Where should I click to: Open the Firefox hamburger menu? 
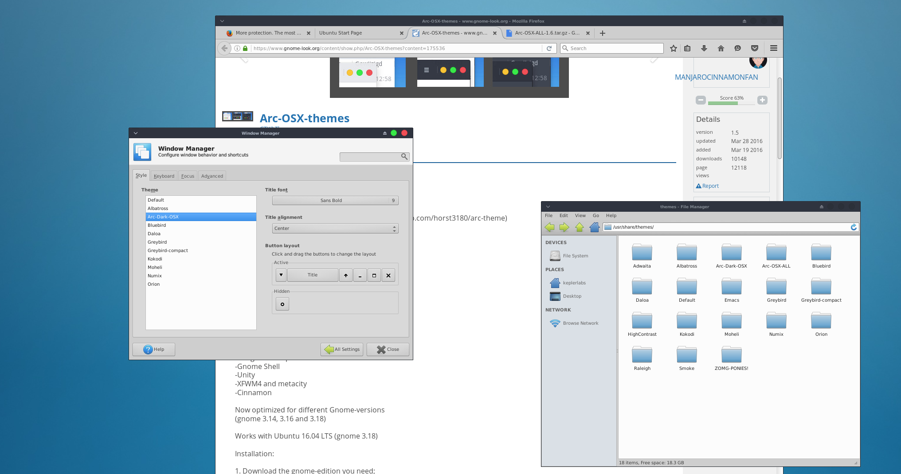[x=774, y=48]
